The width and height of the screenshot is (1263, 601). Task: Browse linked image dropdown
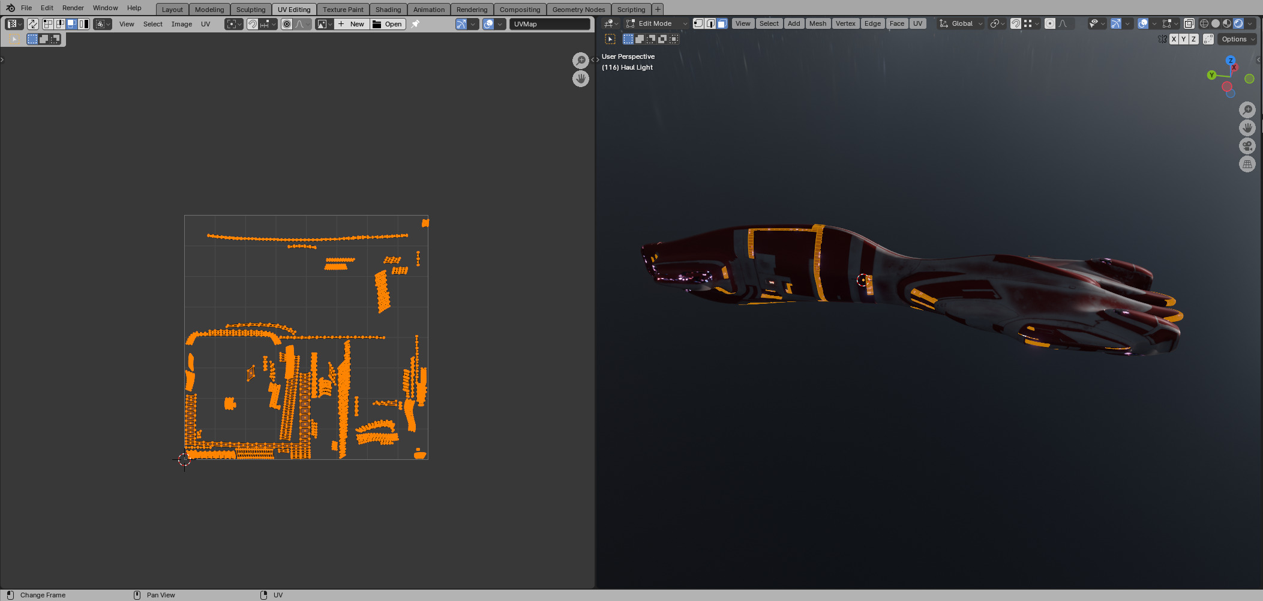point(325,24)
